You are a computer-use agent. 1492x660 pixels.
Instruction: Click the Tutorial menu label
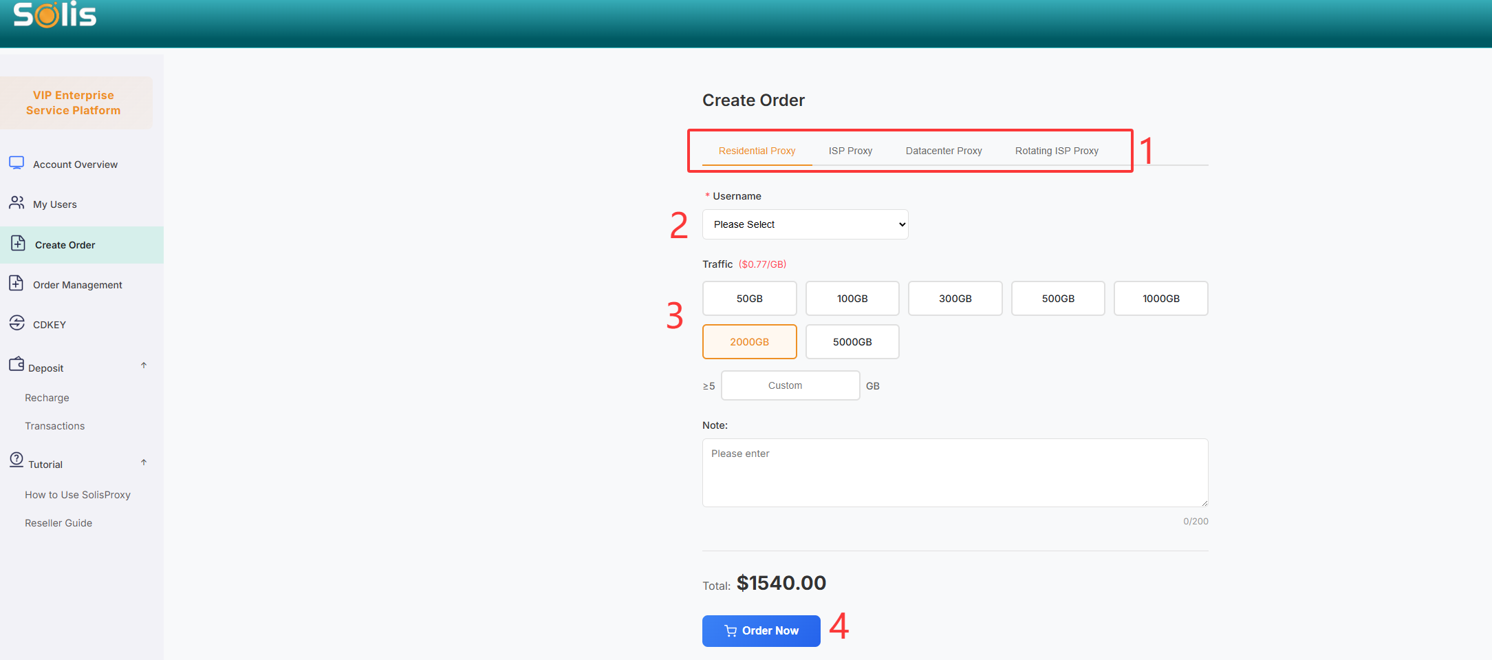pos(45,465)
